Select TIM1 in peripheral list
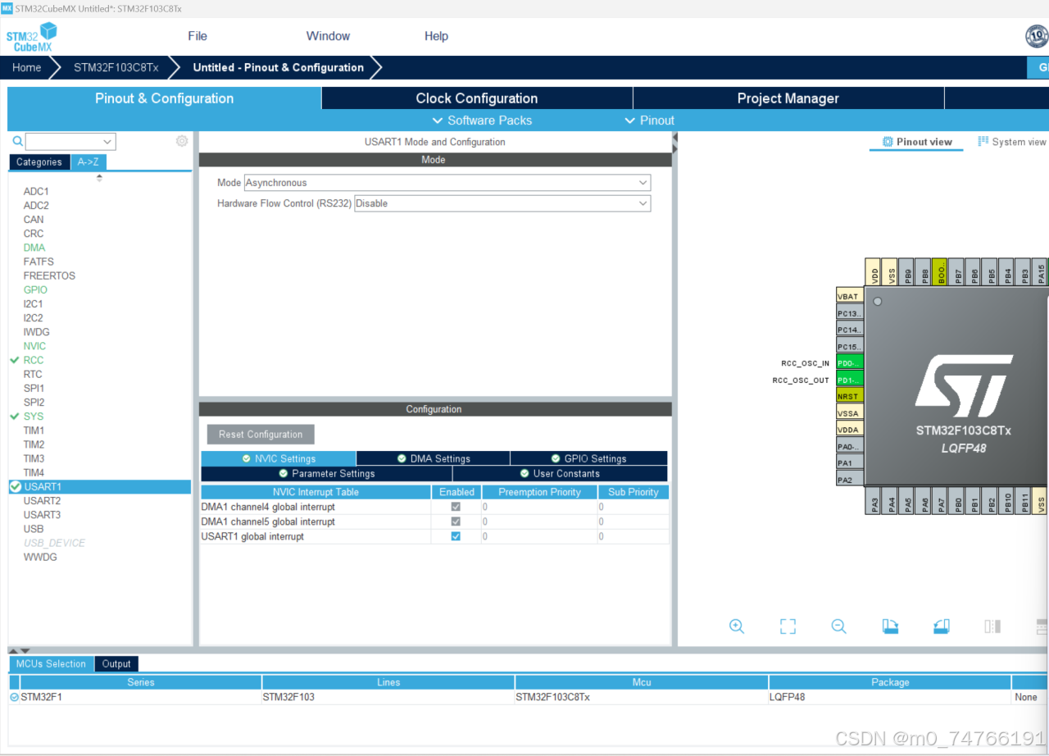This screenshot has height=756, width=1049. click(x=34, y=430)
